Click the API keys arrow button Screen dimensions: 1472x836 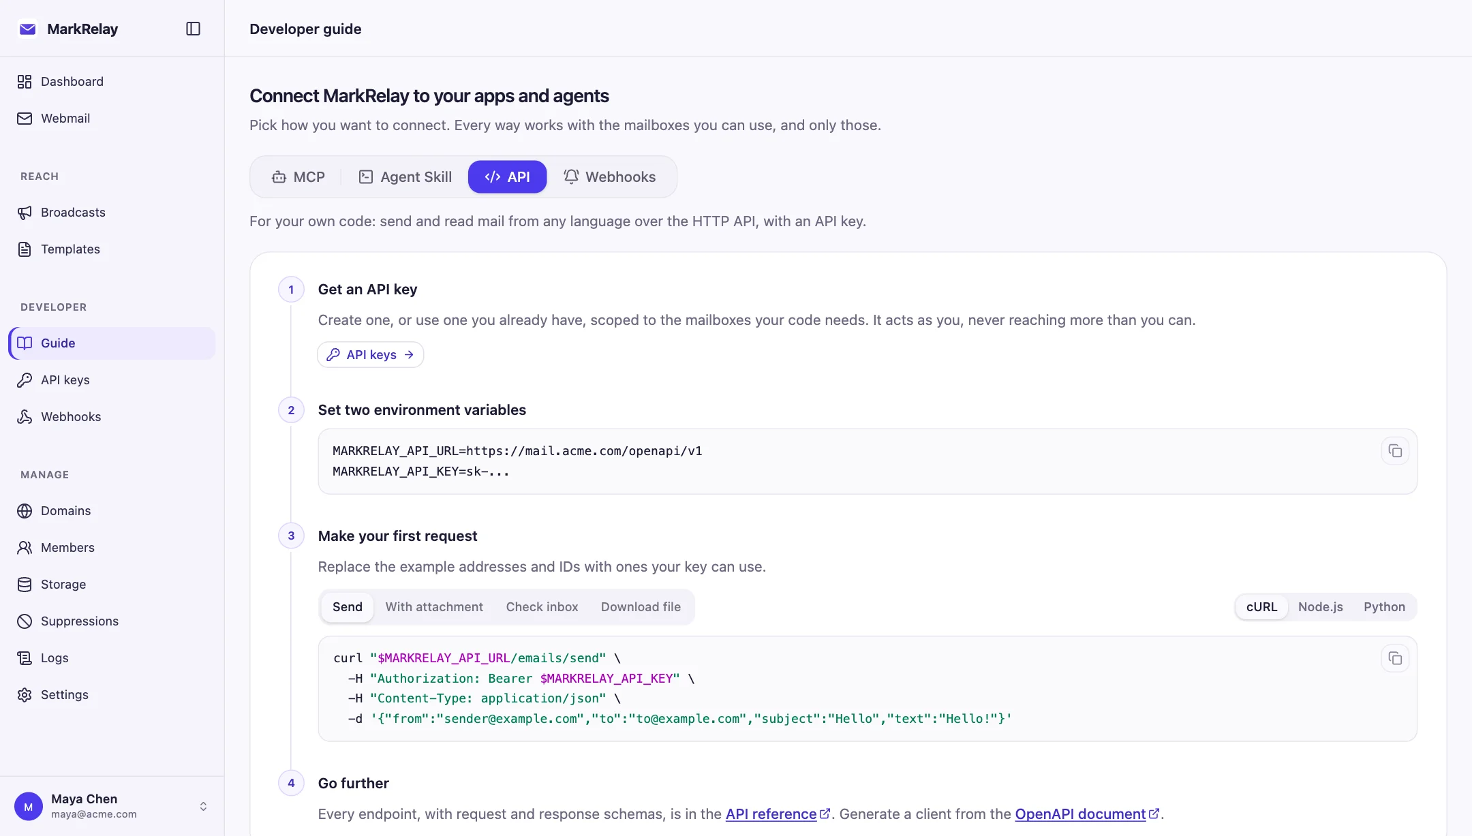(x=370, y=355)
